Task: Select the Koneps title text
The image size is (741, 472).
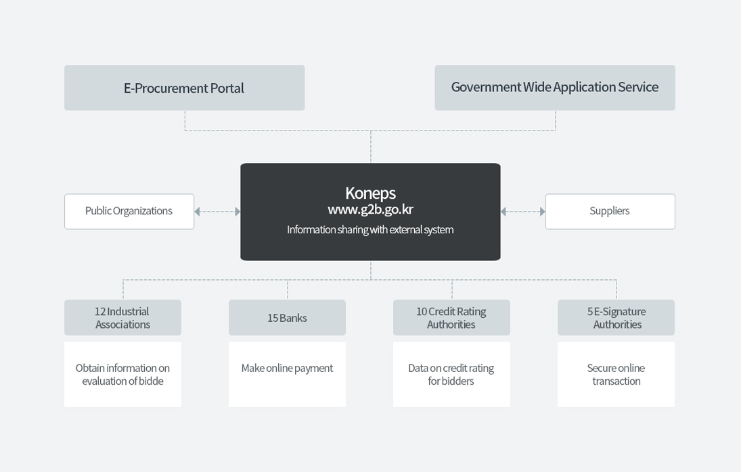Action: coord(371,193)
